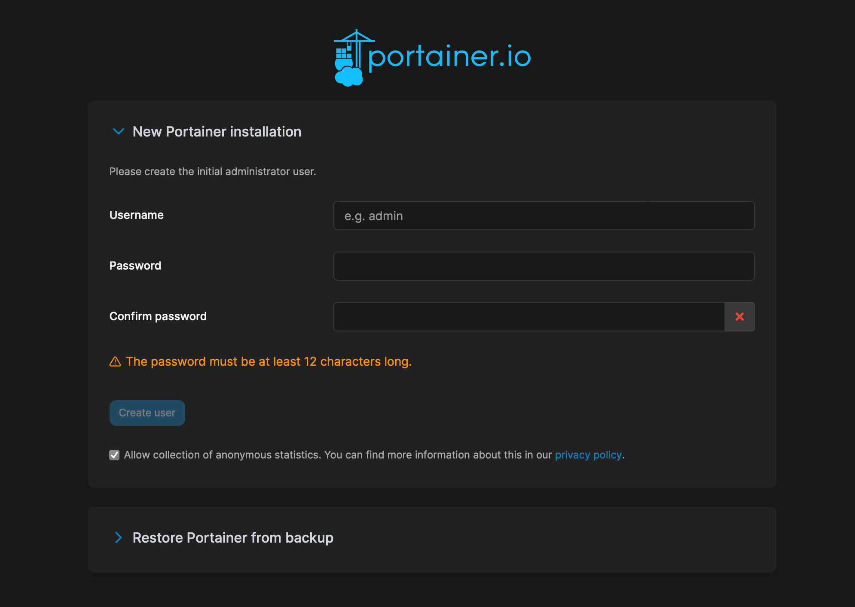Uncheck anonymous statistics collection checkbox
This screenshot has width=855, height=607.
coord(114,455)
